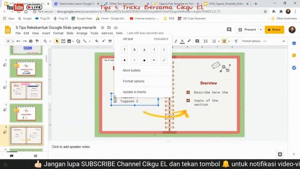Choose the capital 'A' list style
Viewport: 300px width, 169px height.
click(135, 50)
